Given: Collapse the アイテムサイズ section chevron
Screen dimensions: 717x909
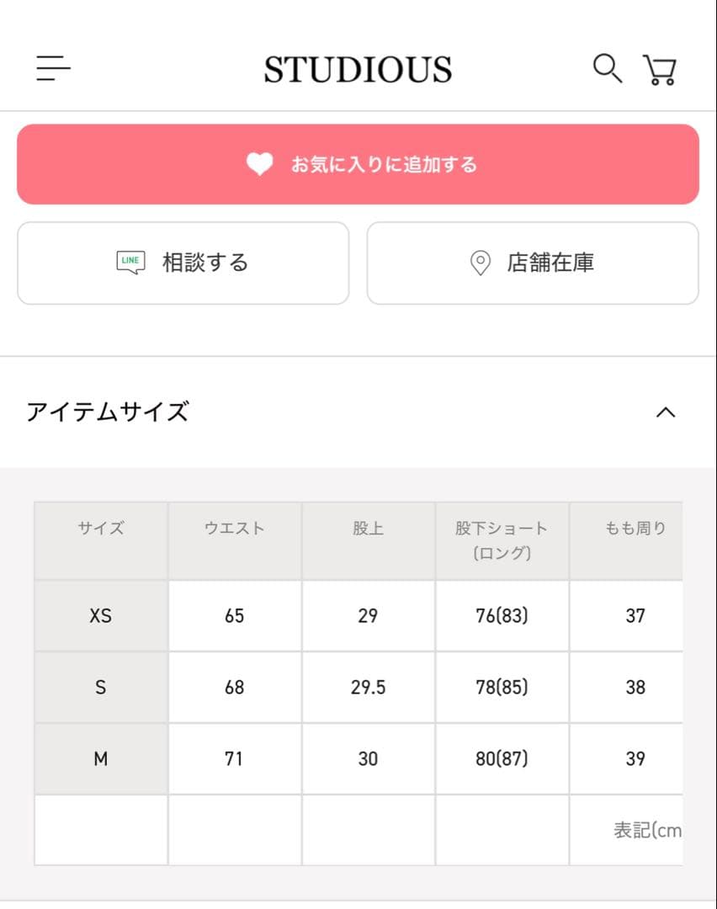Looking at the screenshot, I should 666,412.
